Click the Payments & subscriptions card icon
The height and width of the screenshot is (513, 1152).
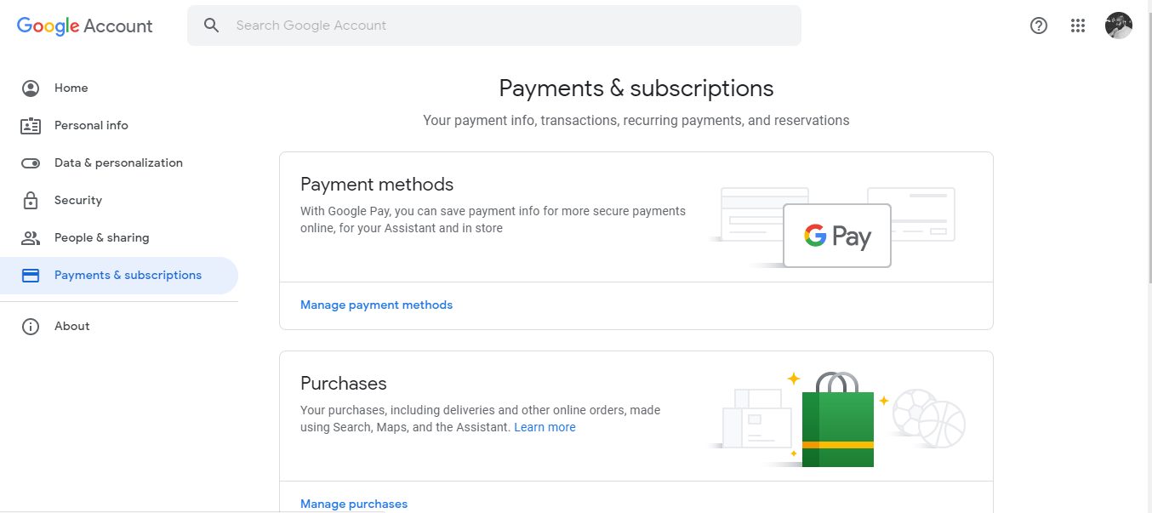point(31,275)
